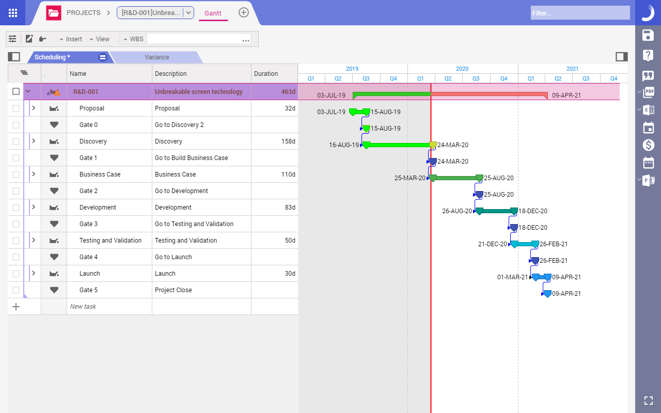The width and height of the screenshot is (661, 413).
Task: Click the edit pencil icon in toolbar
Action: (x=29, y=39)
